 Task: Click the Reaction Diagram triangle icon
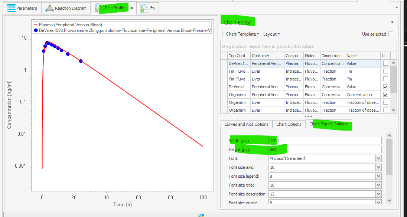tap(49, 8)
